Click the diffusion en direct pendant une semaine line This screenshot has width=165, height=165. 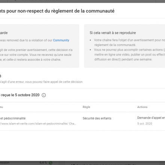123,59
